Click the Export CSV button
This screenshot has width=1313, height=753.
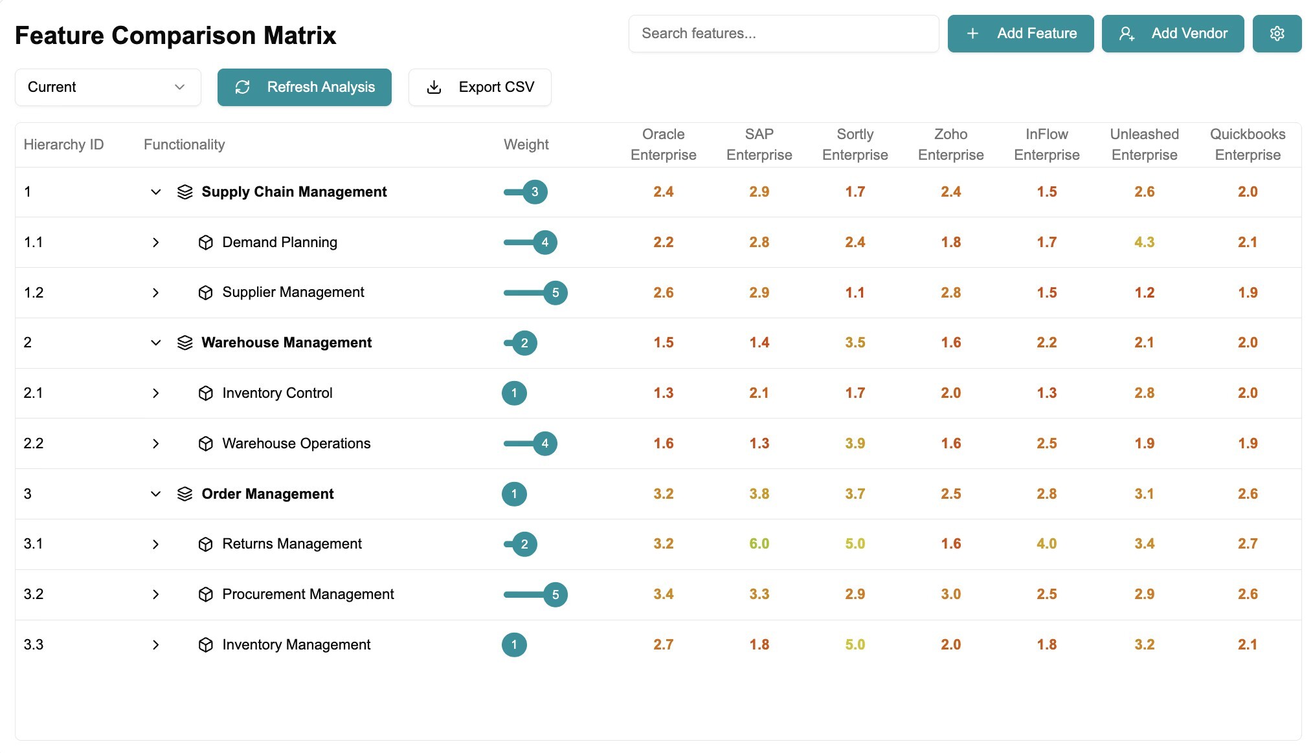[480, 87]
